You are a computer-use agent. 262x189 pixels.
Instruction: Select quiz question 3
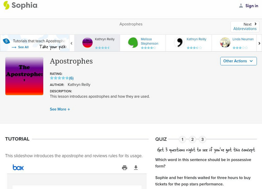202,139
